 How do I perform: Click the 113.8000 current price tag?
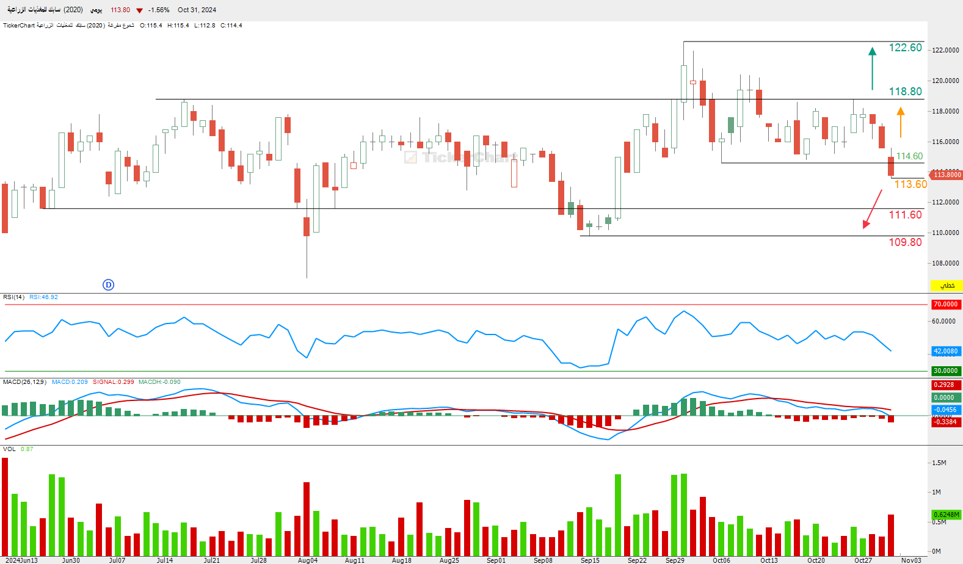point(946,175)
